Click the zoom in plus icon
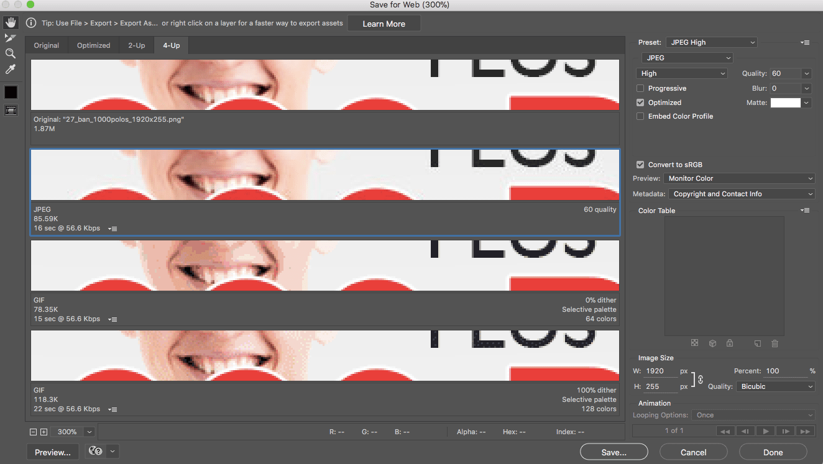This screenshot has width=823, height=464. [x=44, y=432]
